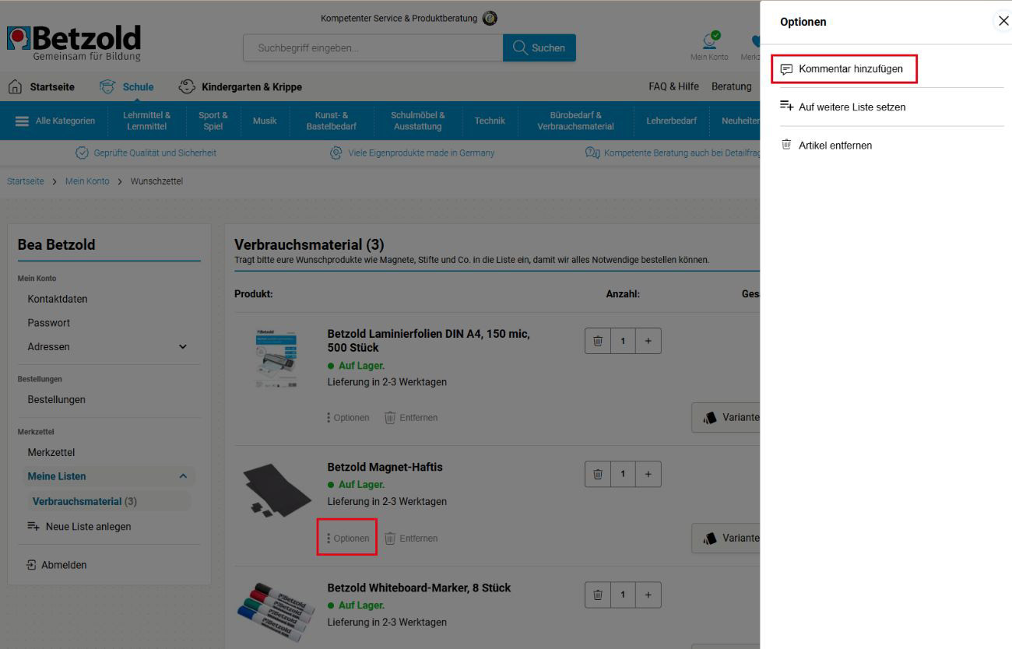
Task: Open Kindergarten & Krippe tab
Action: (241, 86)
